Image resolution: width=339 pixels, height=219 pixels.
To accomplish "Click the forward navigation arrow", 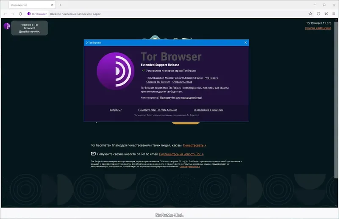I will click(13, 14).
